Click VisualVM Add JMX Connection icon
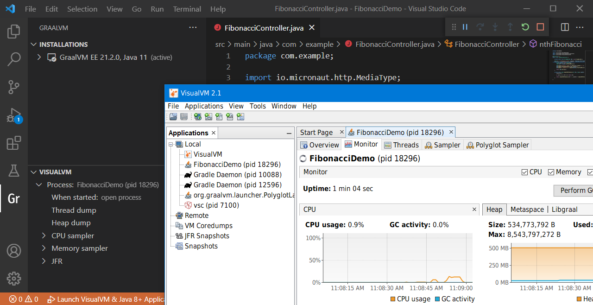 [x=208, y=117]
